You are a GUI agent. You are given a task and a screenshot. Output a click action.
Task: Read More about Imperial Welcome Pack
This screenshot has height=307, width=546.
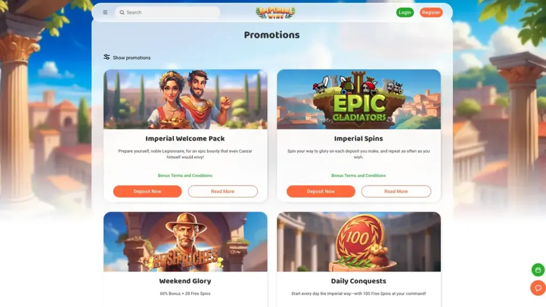click(223, 191)
